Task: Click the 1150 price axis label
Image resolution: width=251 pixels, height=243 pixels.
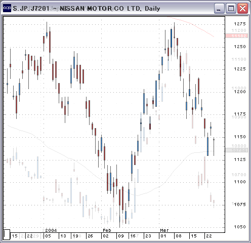Action: pos(240,137)
